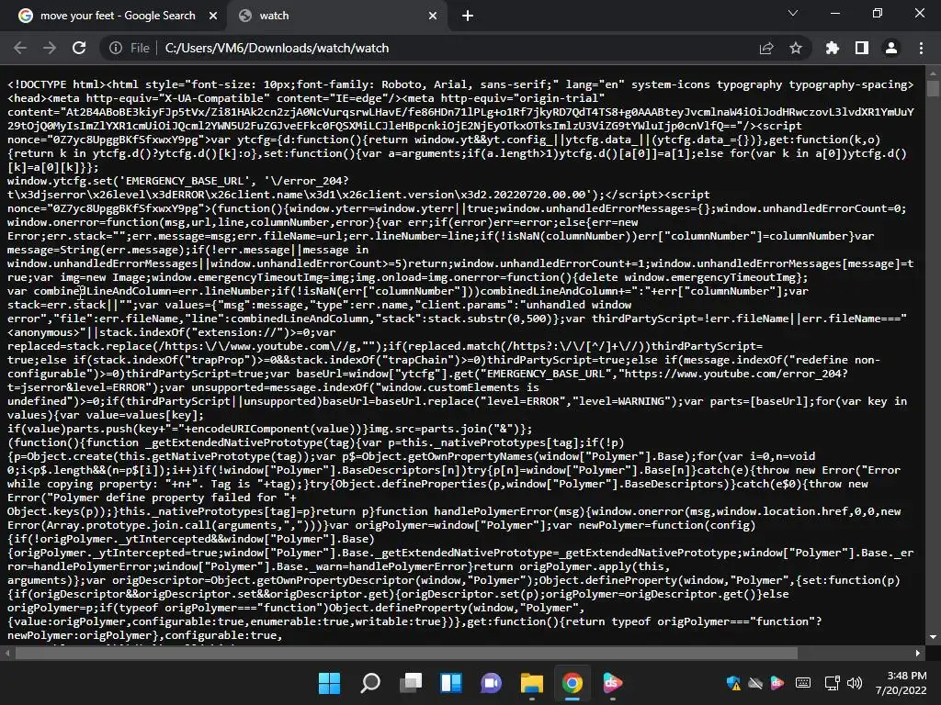The image size is (941, 705).
Task: Open the clock showing 3:48 PM
Action: pyautogui.click(x=901, y=683)
